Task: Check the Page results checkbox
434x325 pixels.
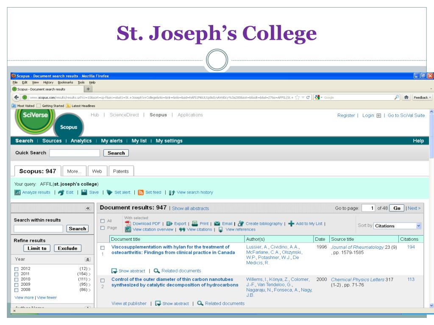Action: [x=103, y=228]
